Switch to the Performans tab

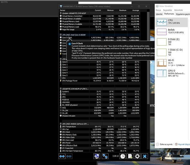tap(169, 14)
